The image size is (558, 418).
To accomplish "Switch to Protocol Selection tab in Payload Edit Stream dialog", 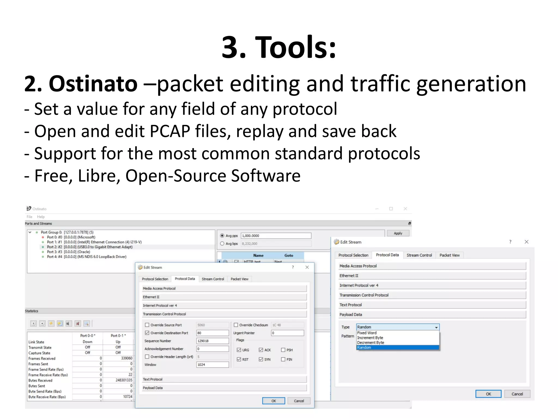I will pyautogui.click(x=353, y=255).
